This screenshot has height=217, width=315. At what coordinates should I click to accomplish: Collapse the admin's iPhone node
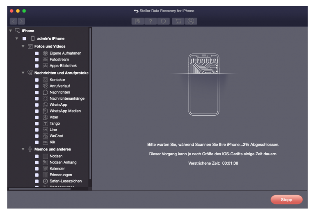[17, 38]
